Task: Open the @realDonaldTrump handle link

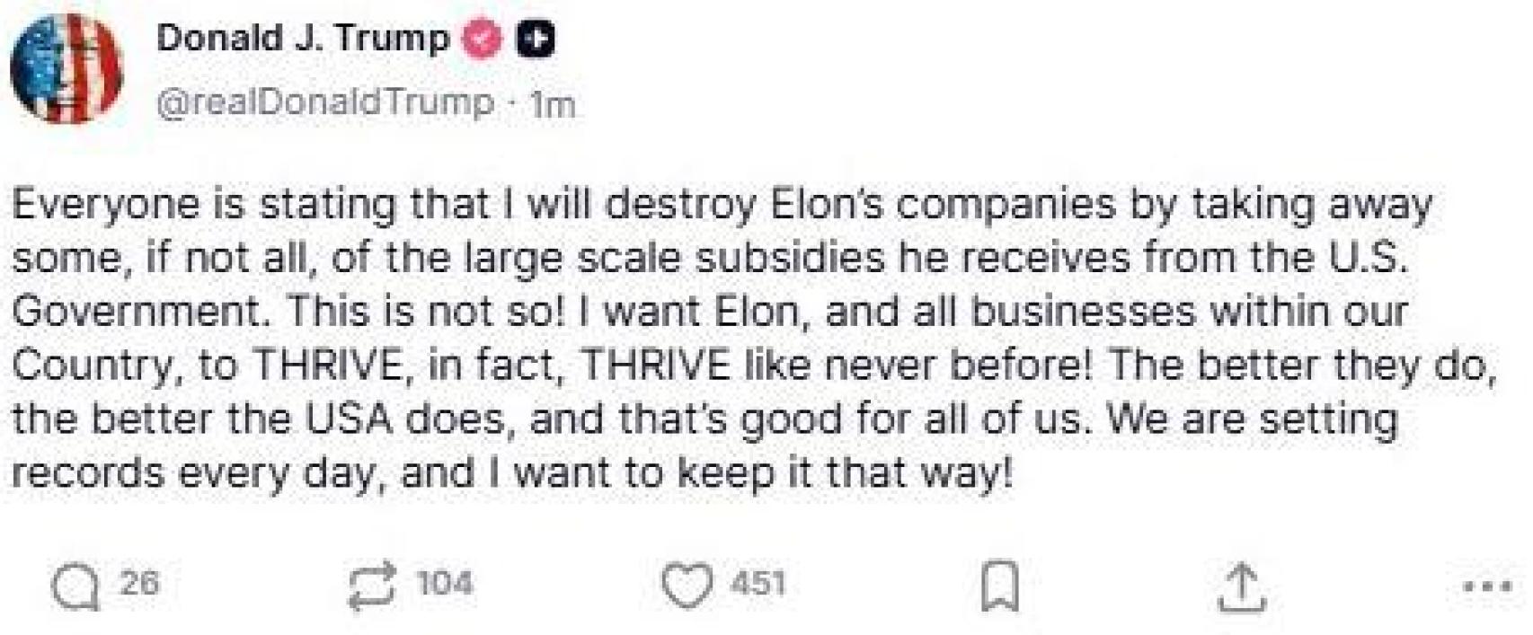Action: (x=325, y=103)
